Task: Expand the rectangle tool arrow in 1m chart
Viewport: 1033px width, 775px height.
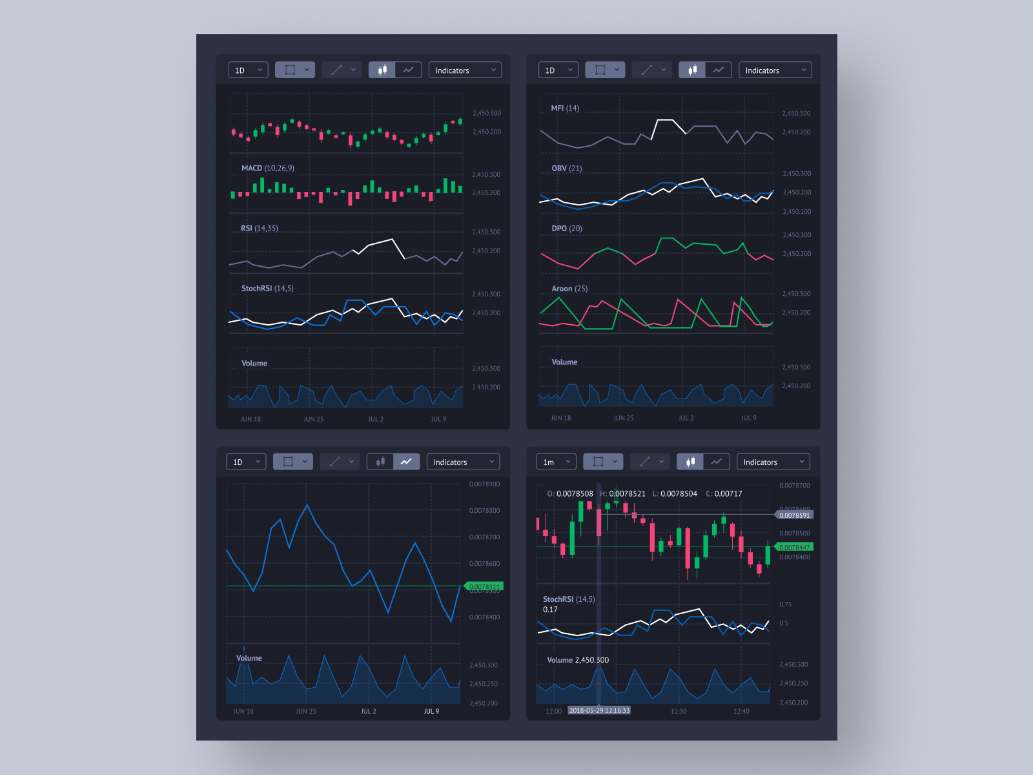Action: point(615,462)
